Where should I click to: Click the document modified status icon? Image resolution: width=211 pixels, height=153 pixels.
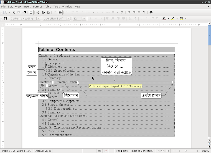pyautogui.click(x=105, y=151)
